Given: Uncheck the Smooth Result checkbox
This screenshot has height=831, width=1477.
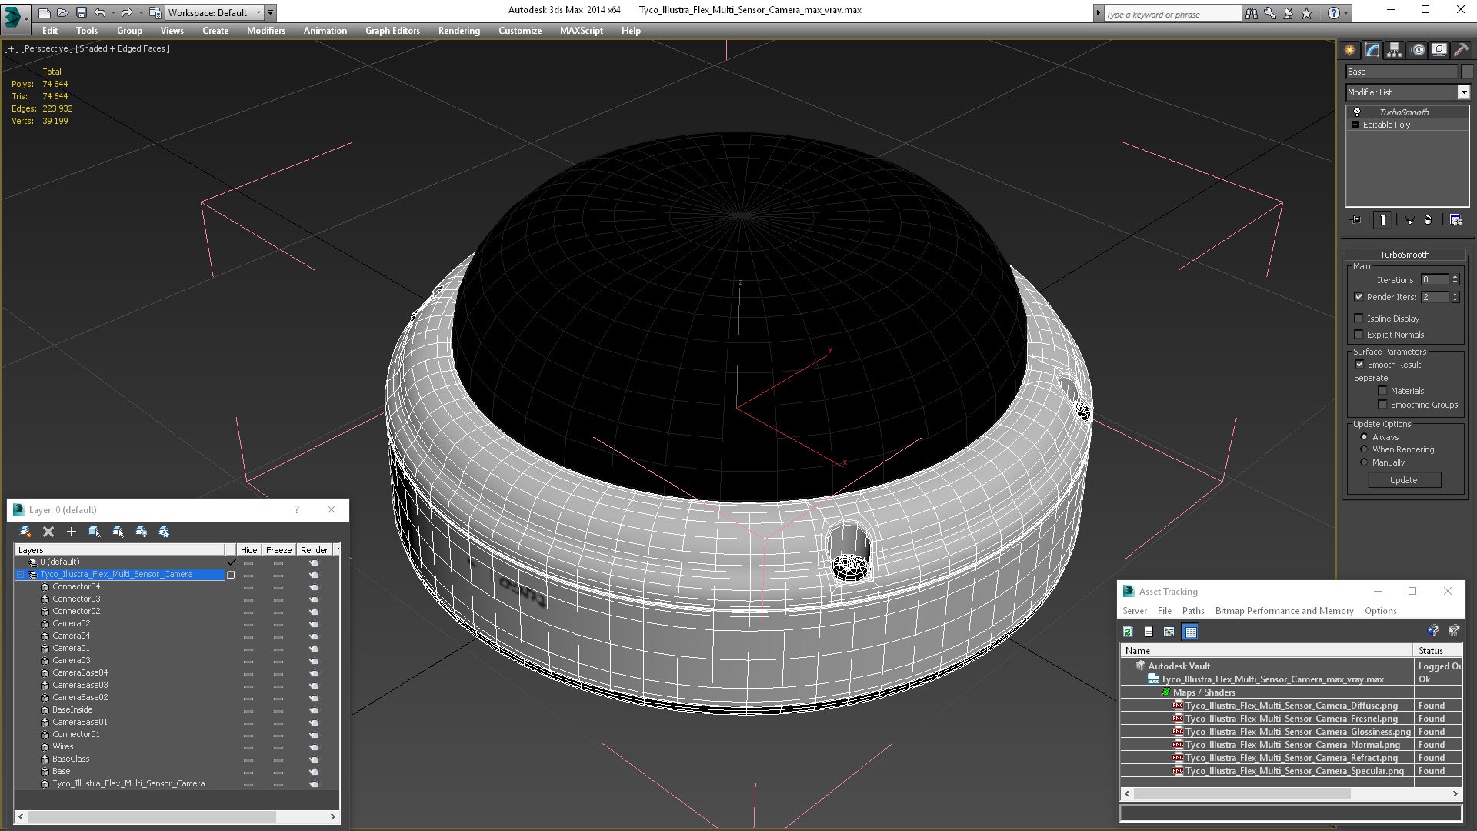Looking at the screenshot, I should (x=1359, y=365).
